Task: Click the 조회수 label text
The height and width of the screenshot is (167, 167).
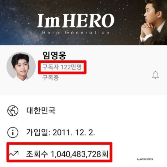Action: point(37,154)
